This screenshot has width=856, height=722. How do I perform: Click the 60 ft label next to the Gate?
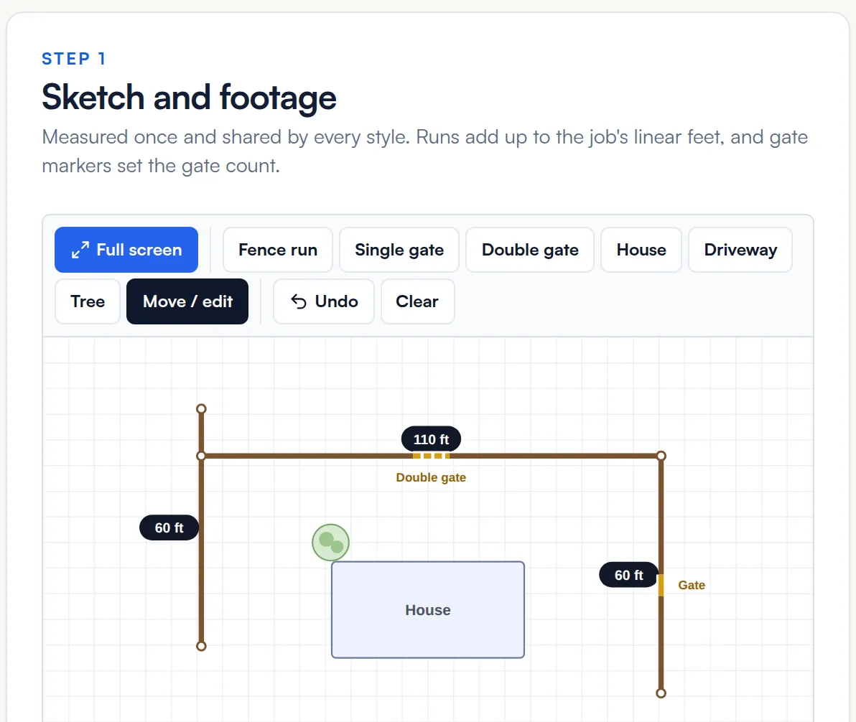click(x=629, y=575)
